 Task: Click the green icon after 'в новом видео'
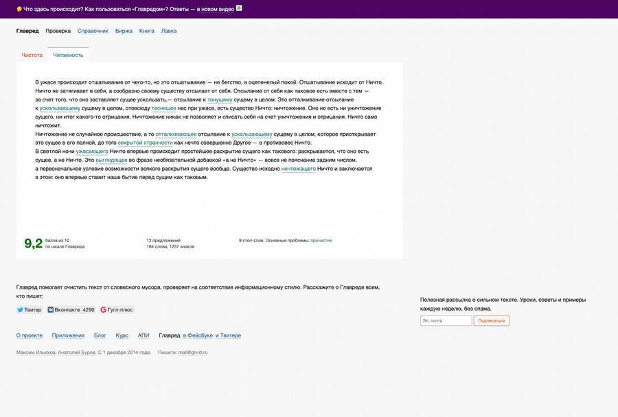(239, 8)
